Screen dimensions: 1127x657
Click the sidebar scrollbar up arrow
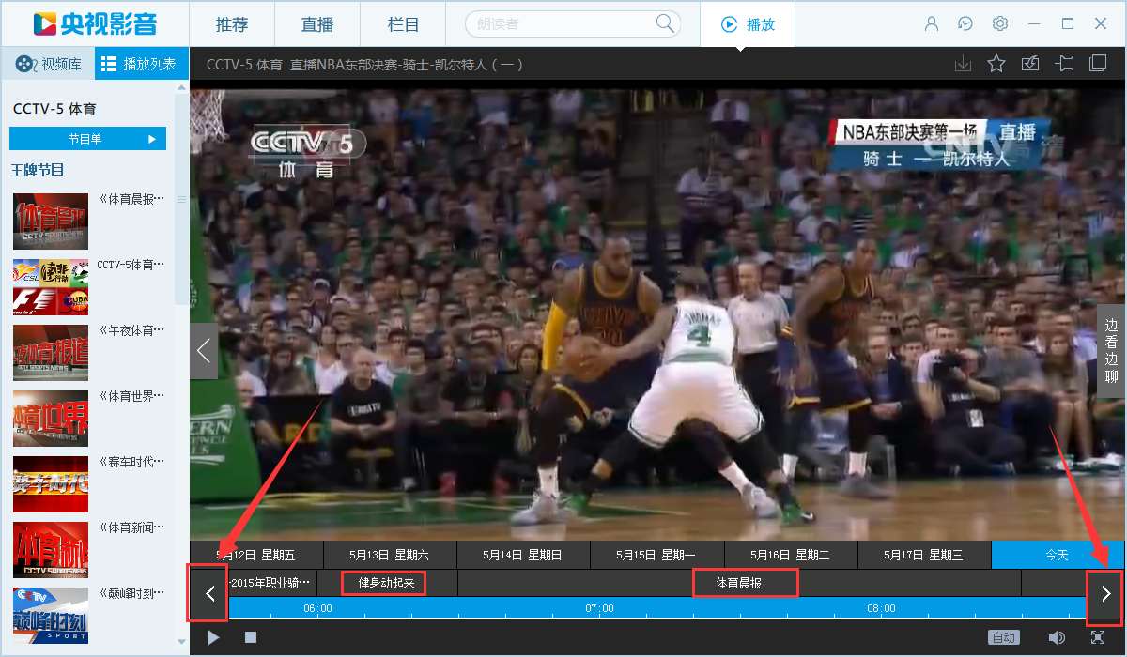click(181, 88)
